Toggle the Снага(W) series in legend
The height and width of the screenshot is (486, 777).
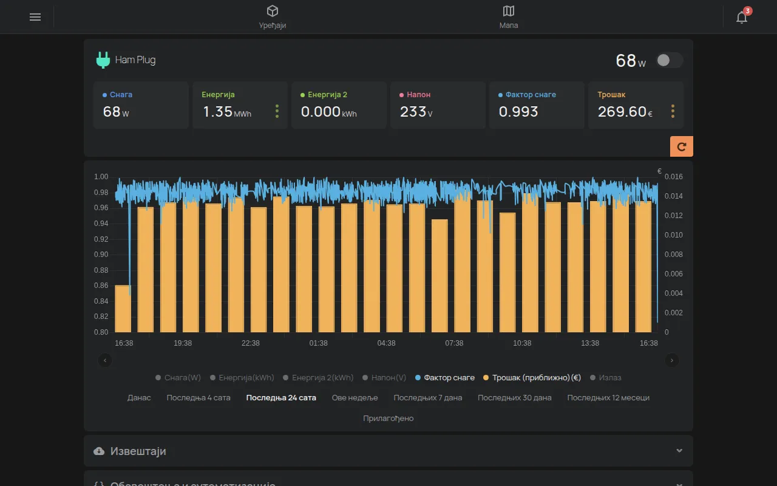click(178, 377)
